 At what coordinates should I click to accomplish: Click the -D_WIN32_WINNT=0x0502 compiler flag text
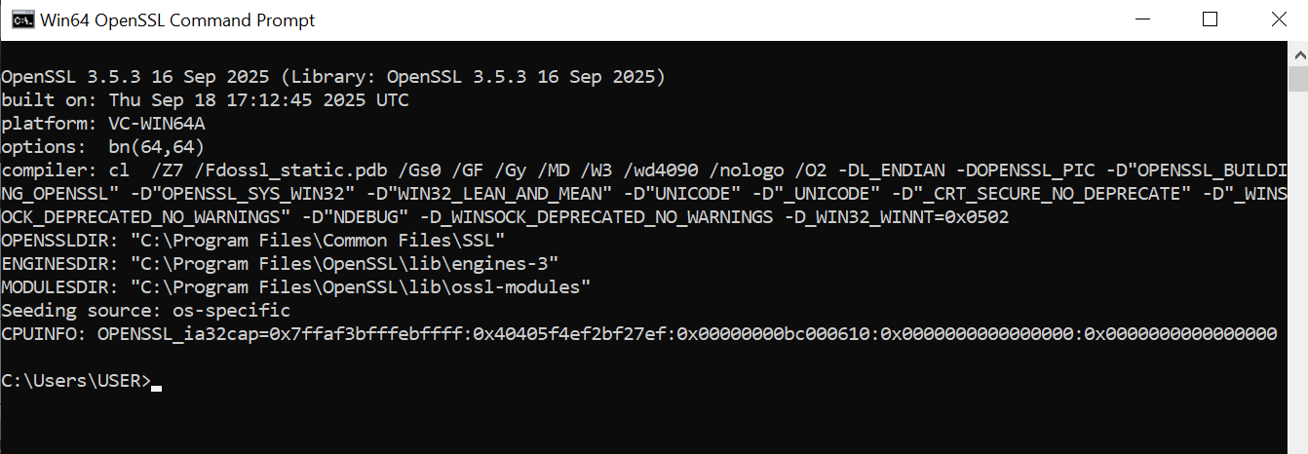coord(897,217)
